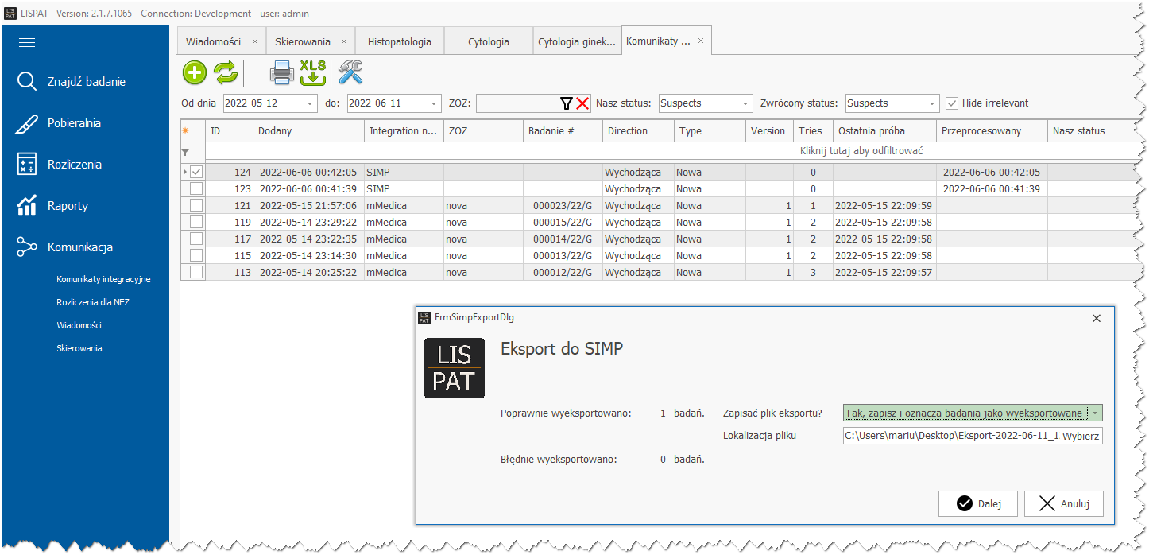Click the printer icon in toolbar
The width and height of the screenshot is (1153, 559).
[282, 73]
